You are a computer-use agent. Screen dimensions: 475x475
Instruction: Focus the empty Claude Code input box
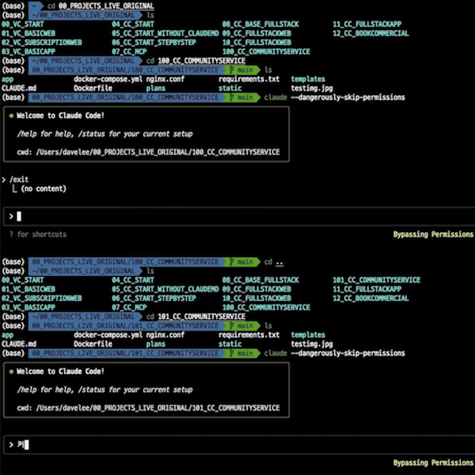pos(237,216)
